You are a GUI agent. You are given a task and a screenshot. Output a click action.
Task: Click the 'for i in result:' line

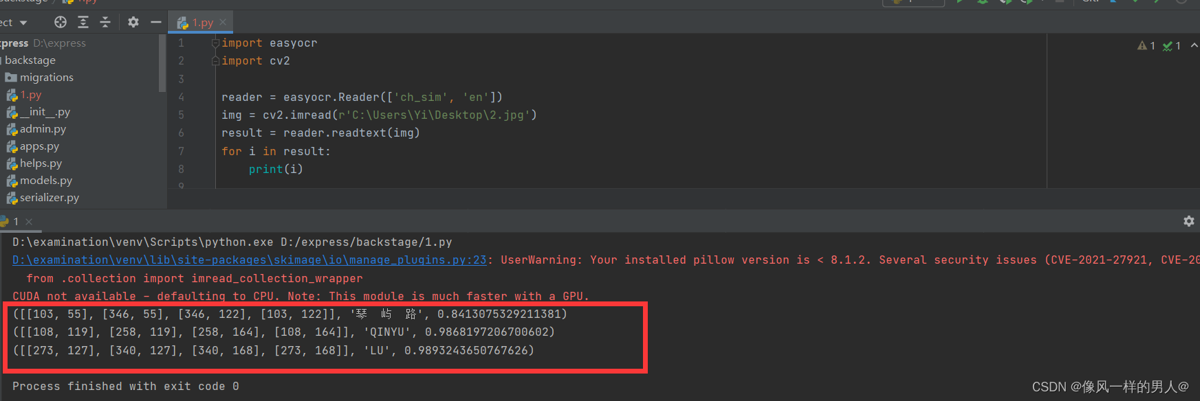pos(276,151)
